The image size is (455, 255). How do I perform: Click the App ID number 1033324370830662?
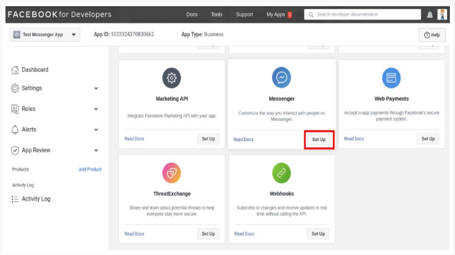(x=132, y=34)
